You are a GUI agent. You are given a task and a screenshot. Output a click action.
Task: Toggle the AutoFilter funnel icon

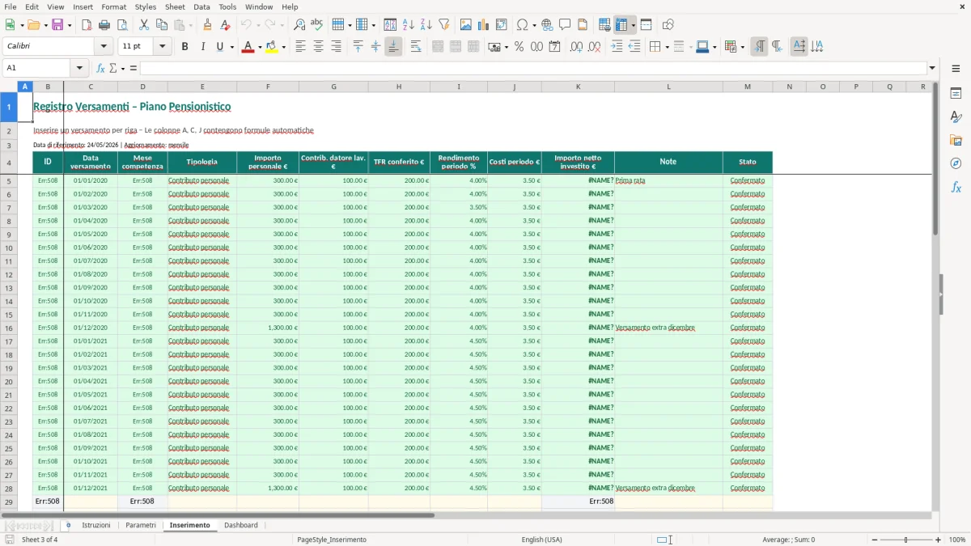[x=444, y=25]
